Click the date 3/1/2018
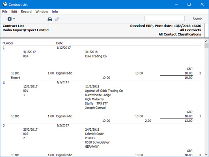This screenshot has height=157, width=209. click(x=91, y=52)
